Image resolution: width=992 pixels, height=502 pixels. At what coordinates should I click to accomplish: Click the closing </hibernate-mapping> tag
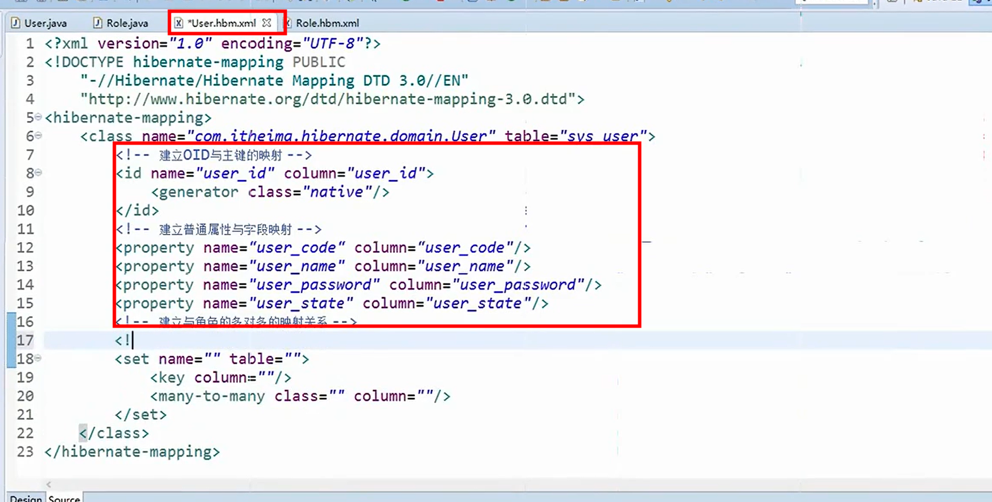(x=132, y=452)
